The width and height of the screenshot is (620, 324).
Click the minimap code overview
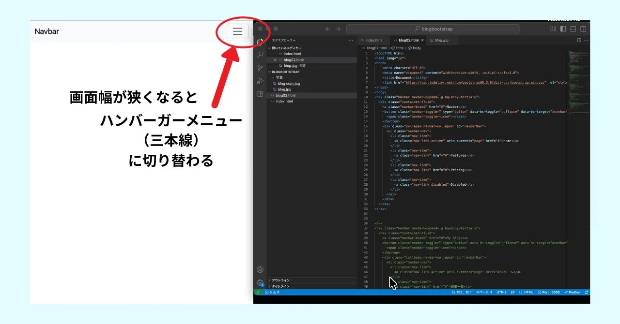[577, 73]
